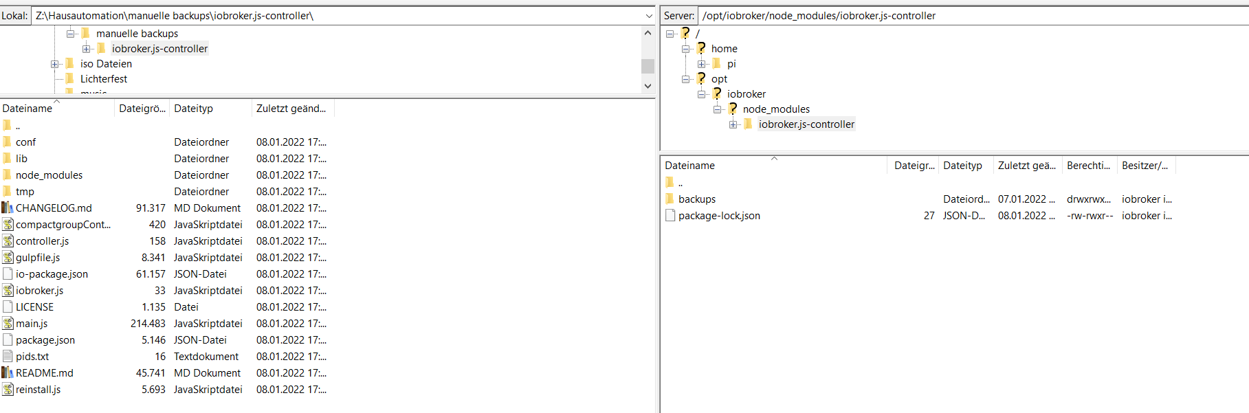Image resolution: width=1249 pixels, height=413 pixels.
Task: Click the LICENSE file icon
Action: tap(8, 306)
